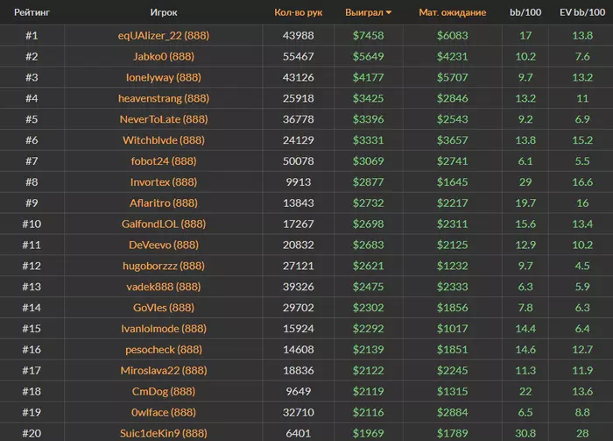613x441 pixels.
Task: Sort by Мат. ожидание column header
Action: click(453, 12)
